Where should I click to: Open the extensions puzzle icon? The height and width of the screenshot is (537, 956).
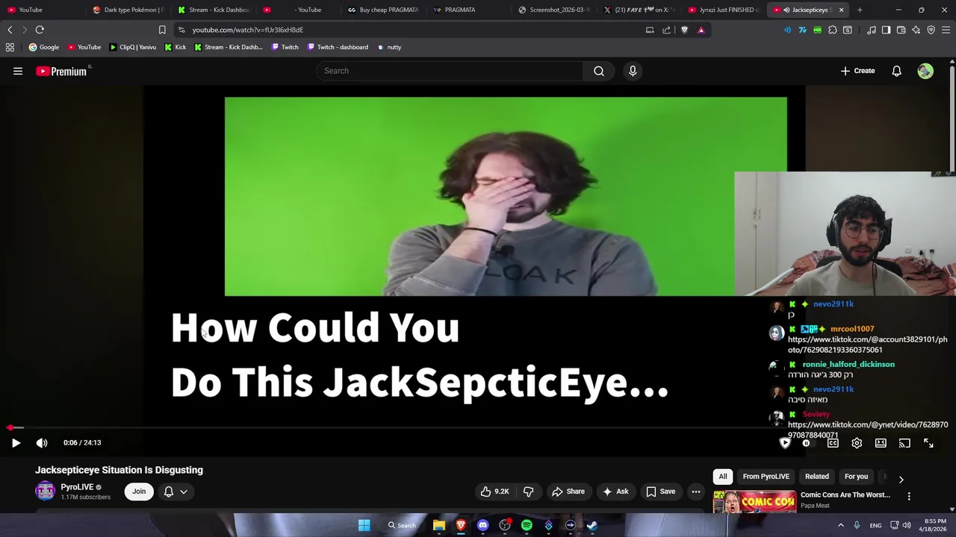pyautogui.click(x=833, y=30)
